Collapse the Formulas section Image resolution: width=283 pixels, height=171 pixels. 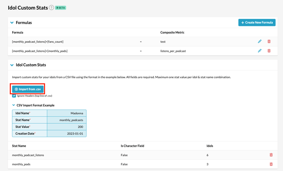12,23
